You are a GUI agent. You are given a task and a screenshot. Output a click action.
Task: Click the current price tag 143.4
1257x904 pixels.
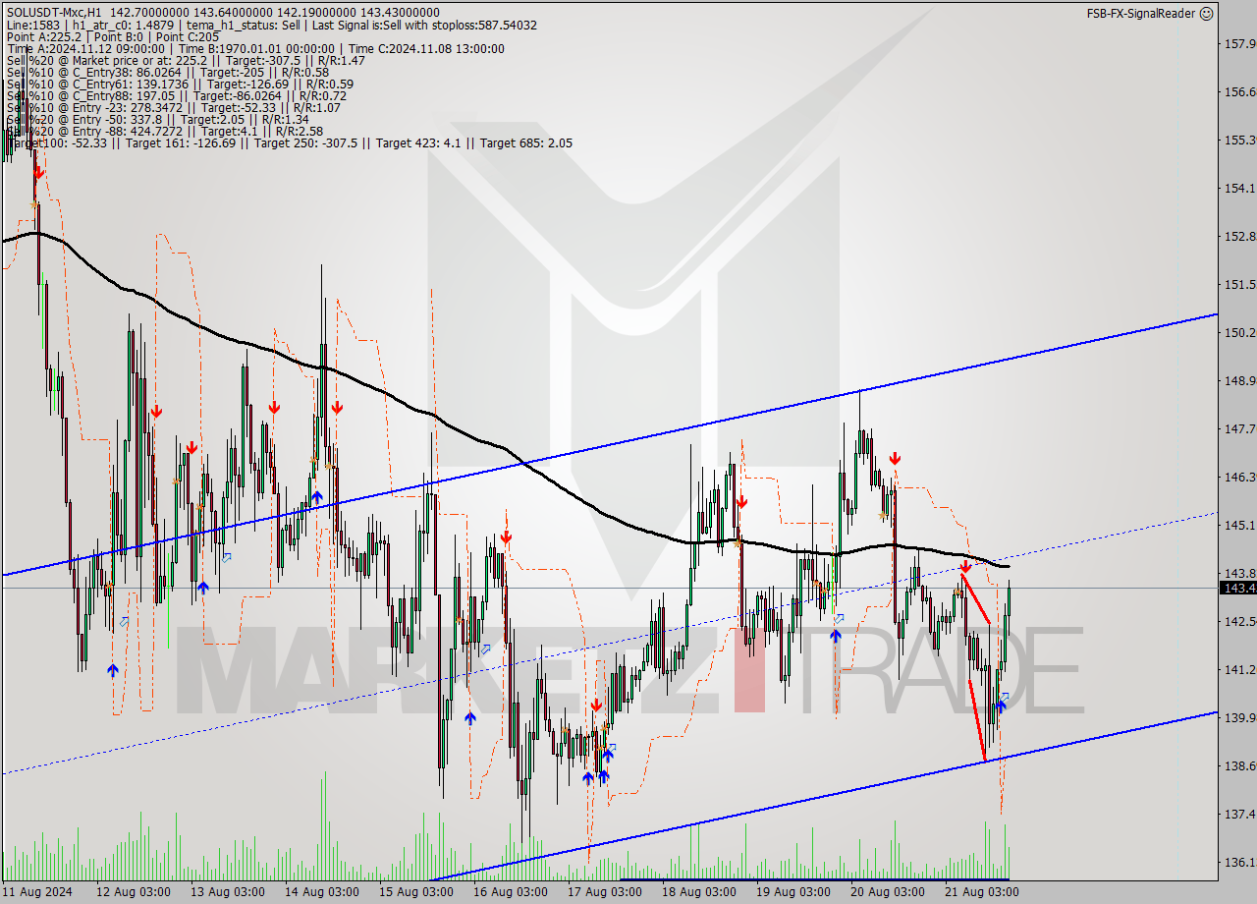coord(1237,588)
